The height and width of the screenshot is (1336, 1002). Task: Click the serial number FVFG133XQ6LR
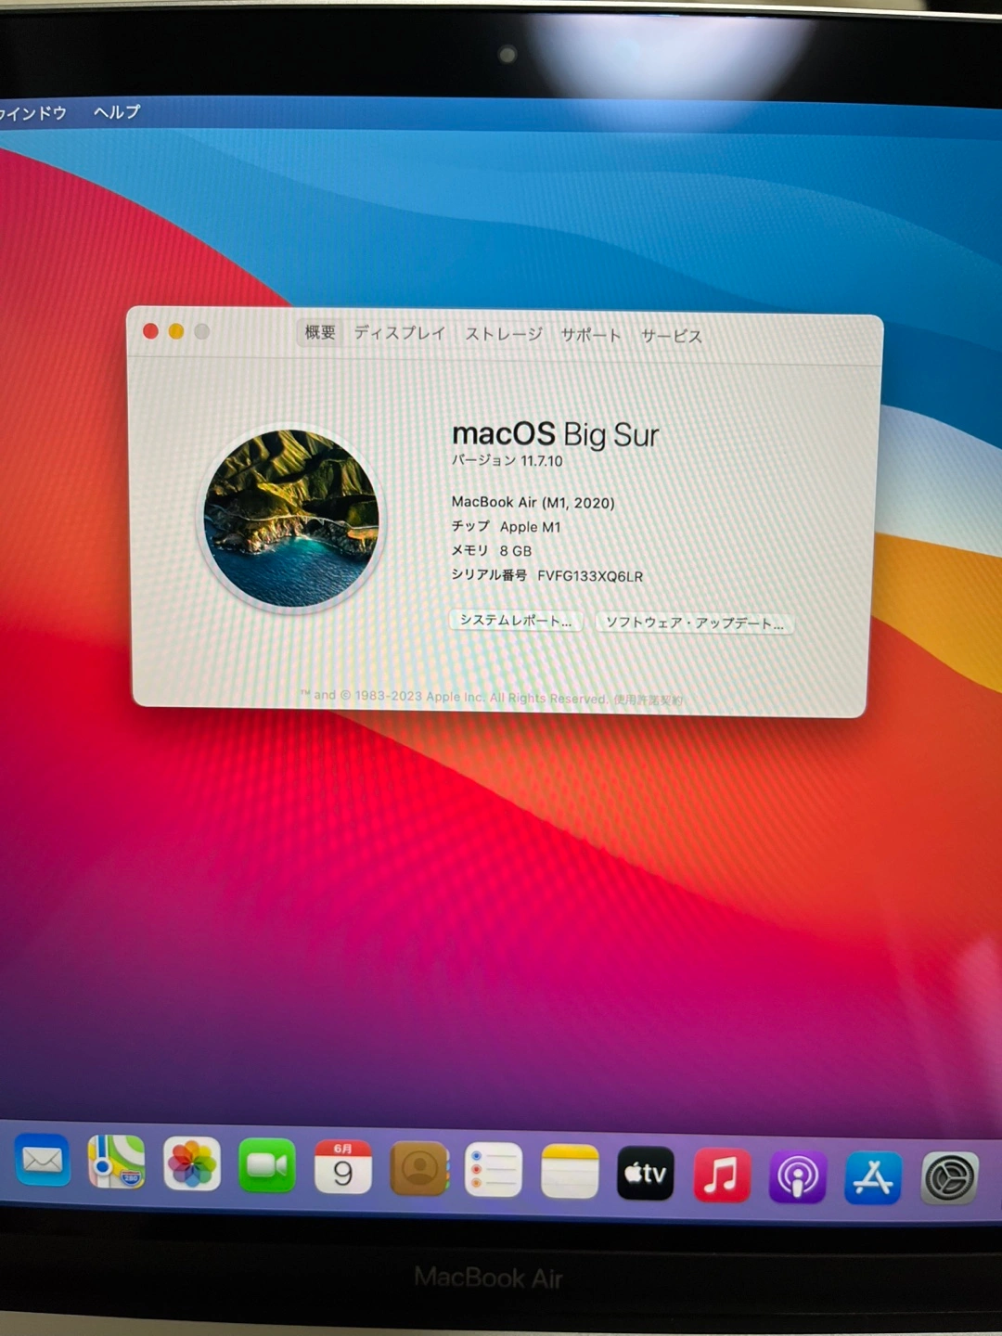tap(590, 576)
